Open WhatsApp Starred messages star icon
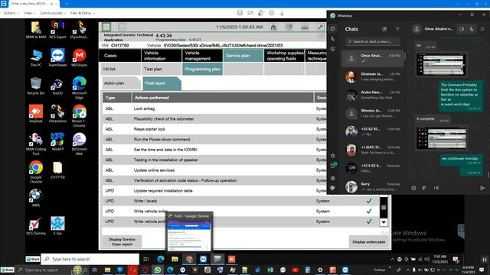Image resolution: width=490 pixels, height=275 pixels. point(333,156)
